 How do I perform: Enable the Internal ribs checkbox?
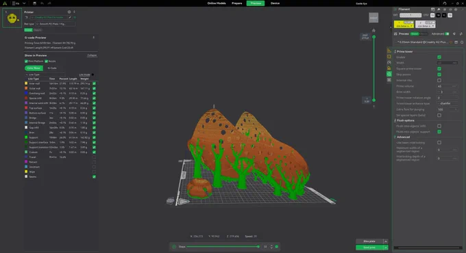[439, 80]
